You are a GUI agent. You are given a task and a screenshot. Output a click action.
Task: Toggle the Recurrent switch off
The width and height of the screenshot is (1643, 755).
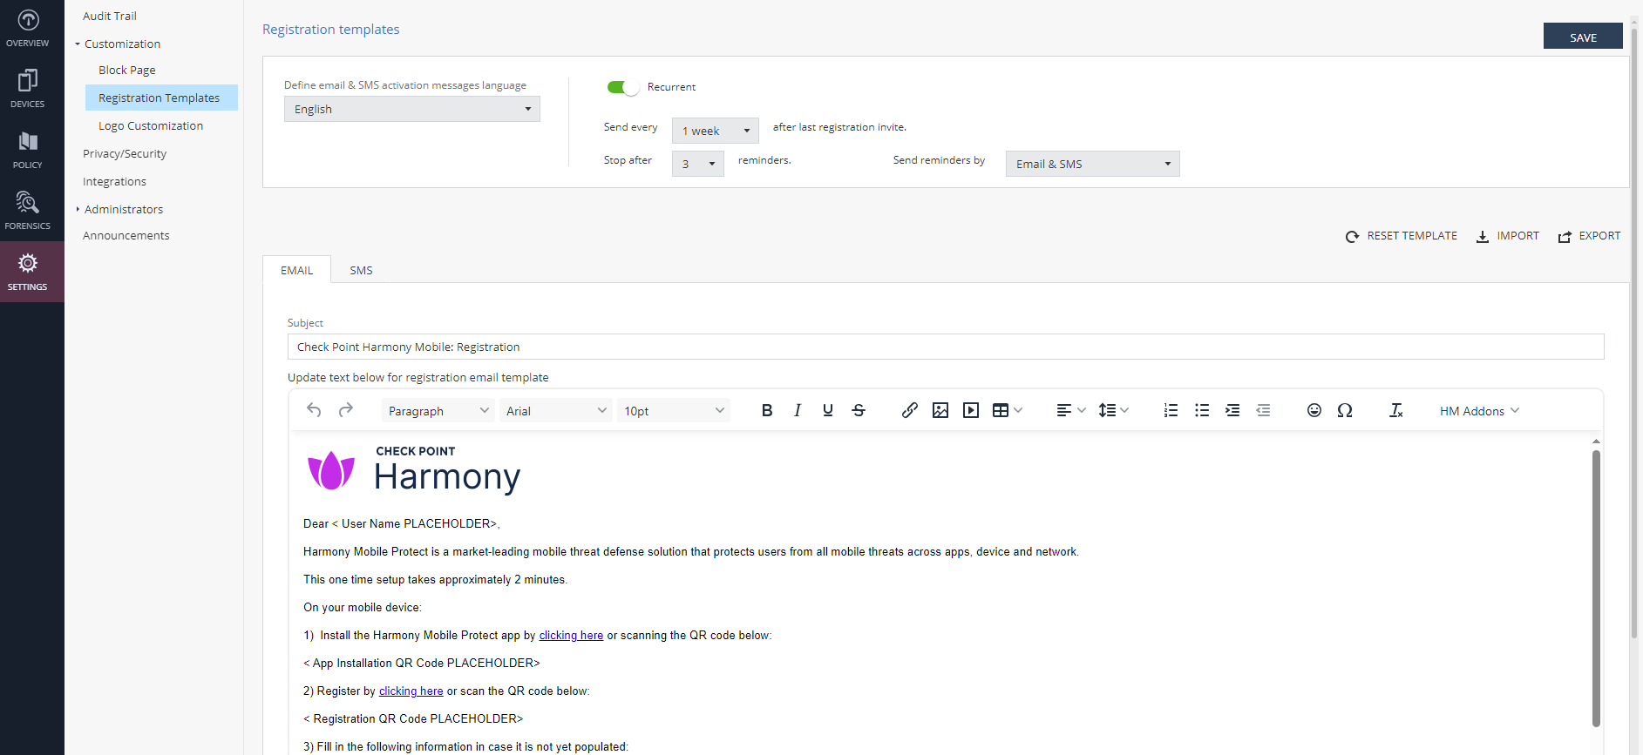tap(623, 87)
